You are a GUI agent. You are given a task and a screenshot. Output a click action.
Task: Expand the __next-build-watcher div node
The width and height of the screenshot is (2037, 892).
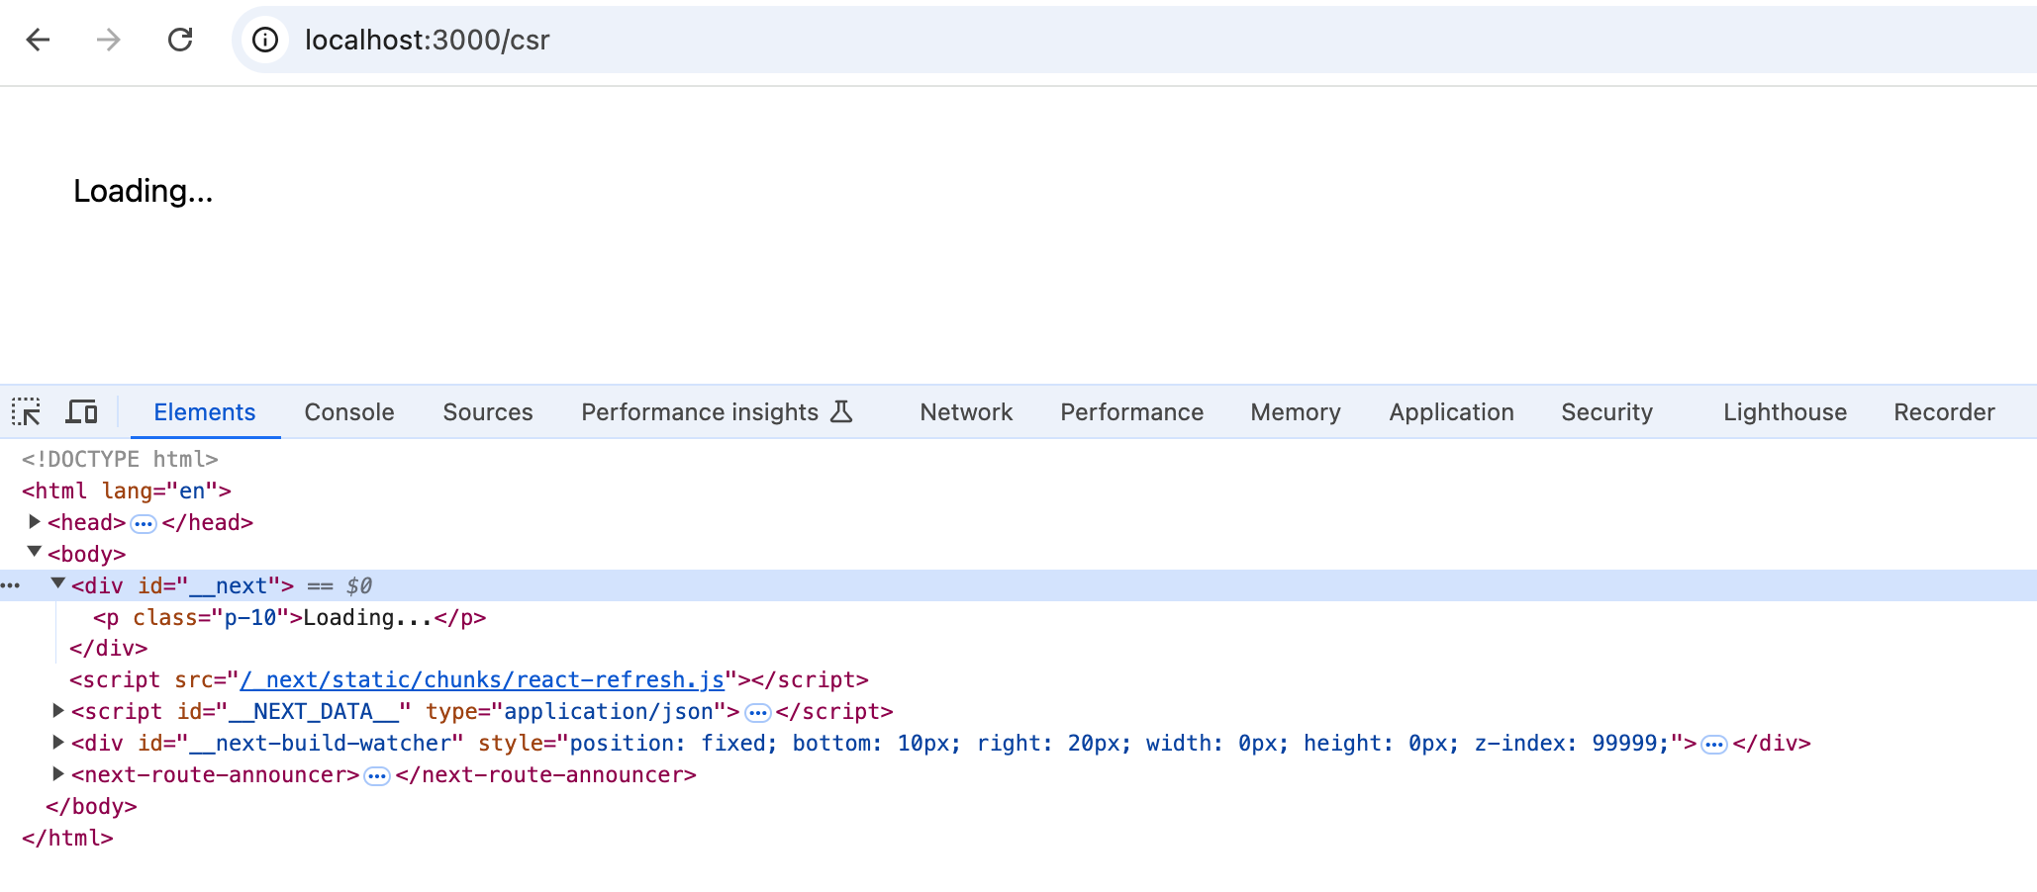pos(58,742)
